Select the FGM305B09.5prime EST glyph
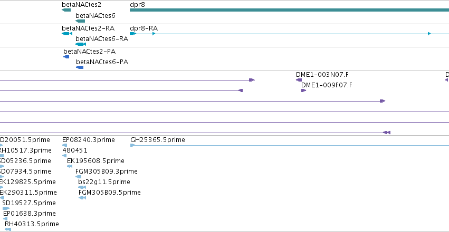The height and width of the screenshot is (232, 449). coord(82,198)
